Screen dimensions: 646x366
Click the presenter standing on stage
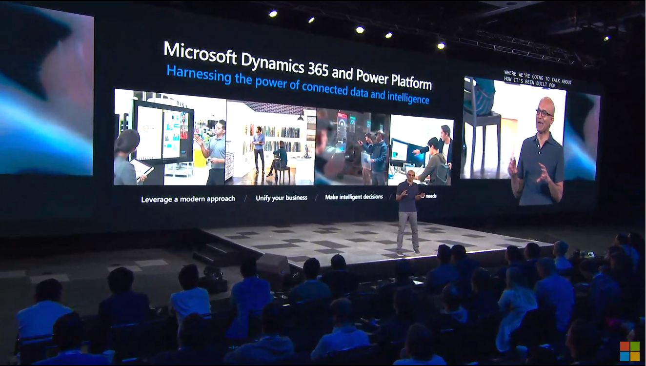point(408,212)
